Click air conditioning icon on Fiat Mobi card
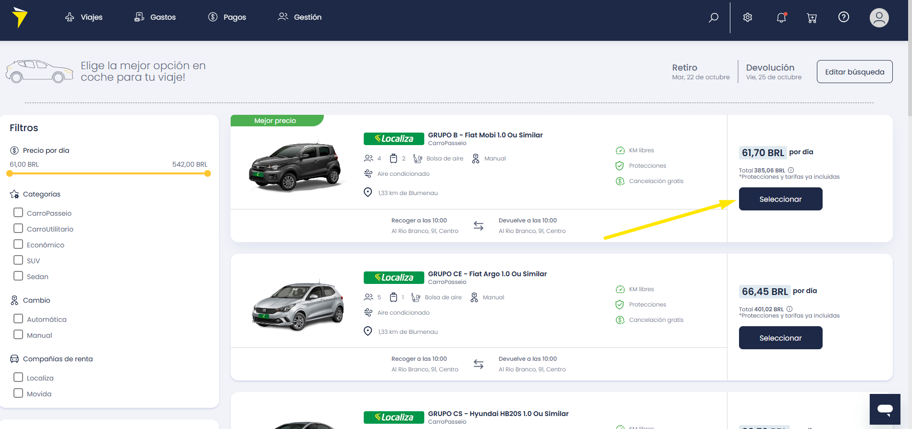 [x=368, y=173]
